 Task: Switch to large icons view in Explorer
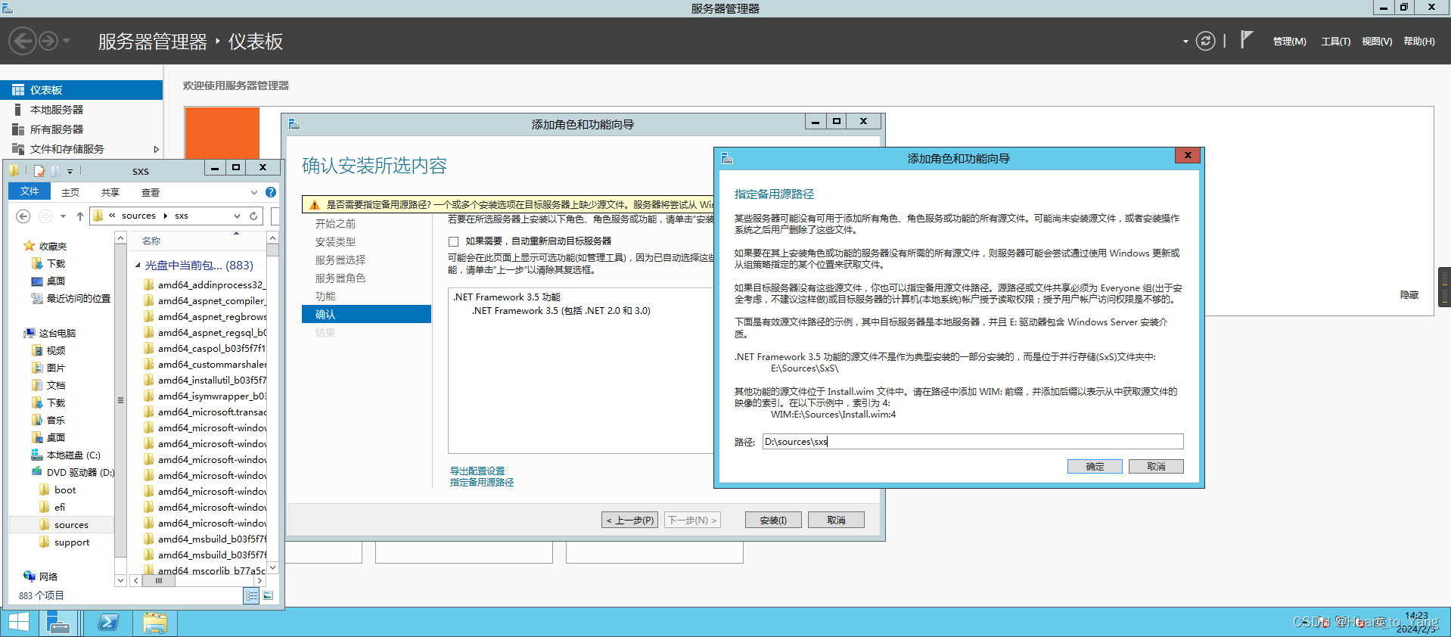click(268, 596)
